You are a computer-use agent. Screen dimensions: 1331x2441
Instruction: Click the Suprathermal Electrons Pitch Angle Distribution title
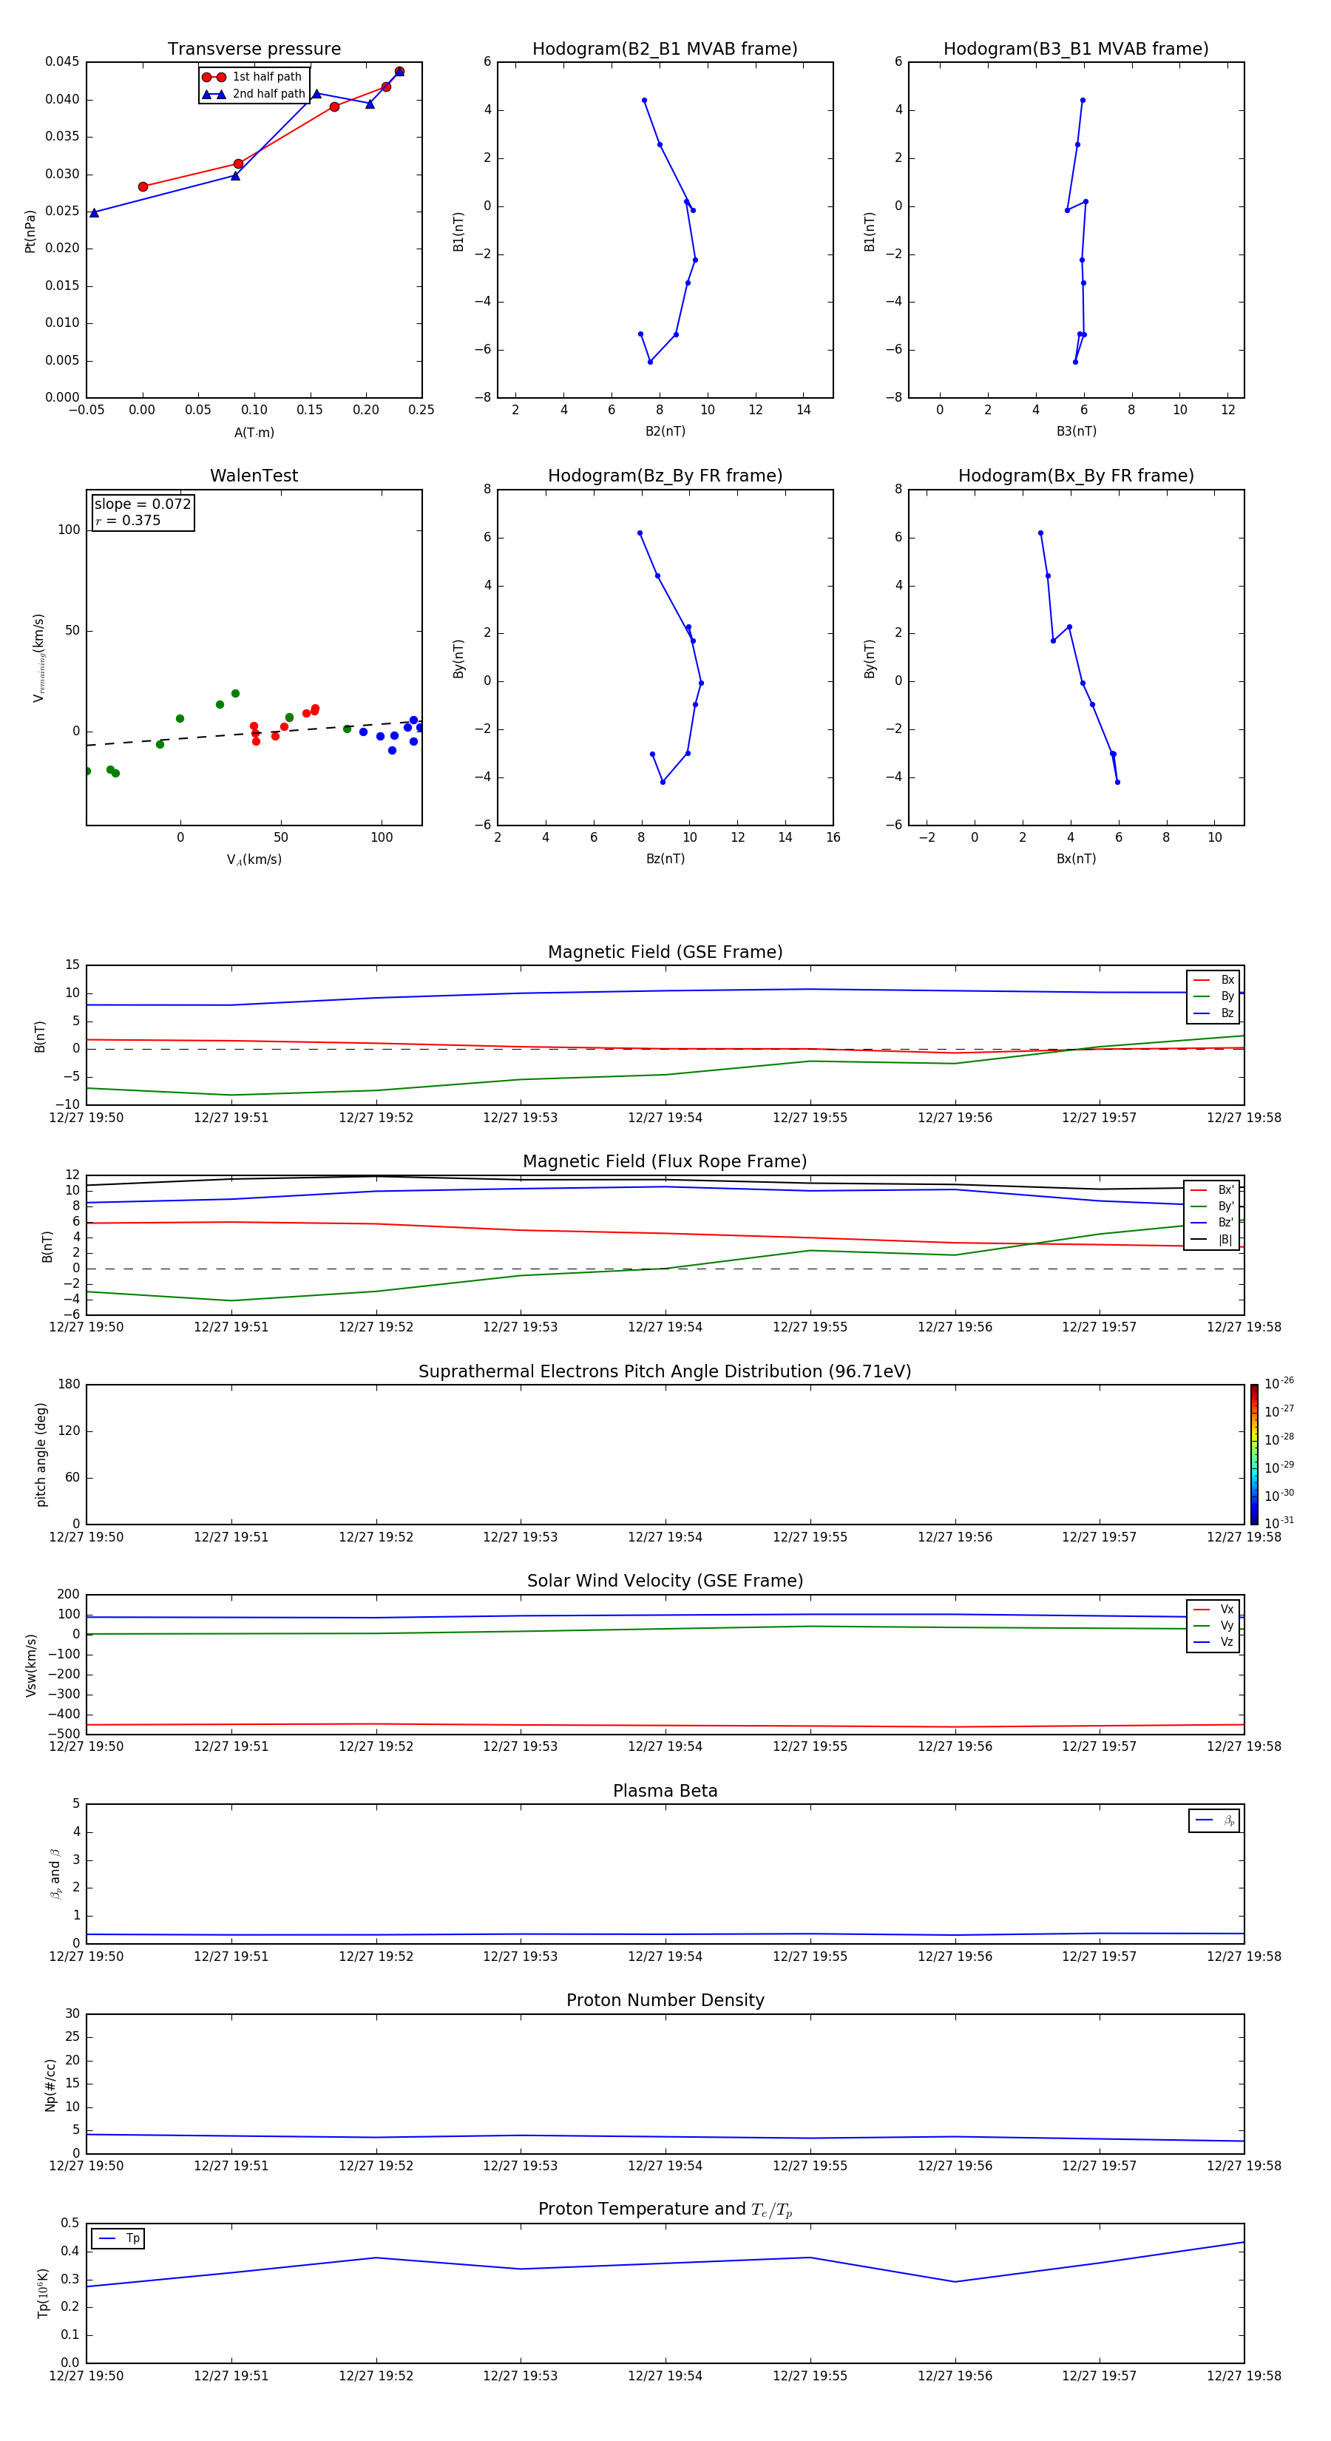pyautogui.click(x=665, y=1372)
